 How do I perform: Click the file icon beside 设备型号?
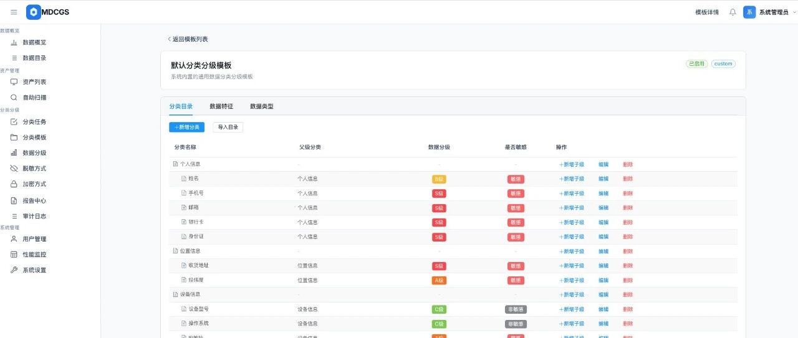pos(184,309)
